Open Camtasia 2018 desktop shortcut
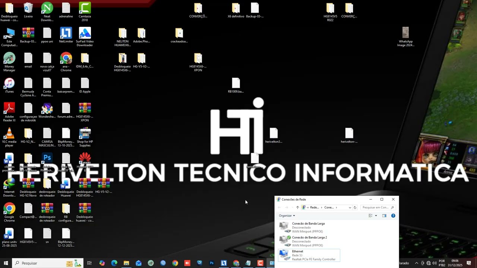 pyautogui.click(x=85, y=12)
